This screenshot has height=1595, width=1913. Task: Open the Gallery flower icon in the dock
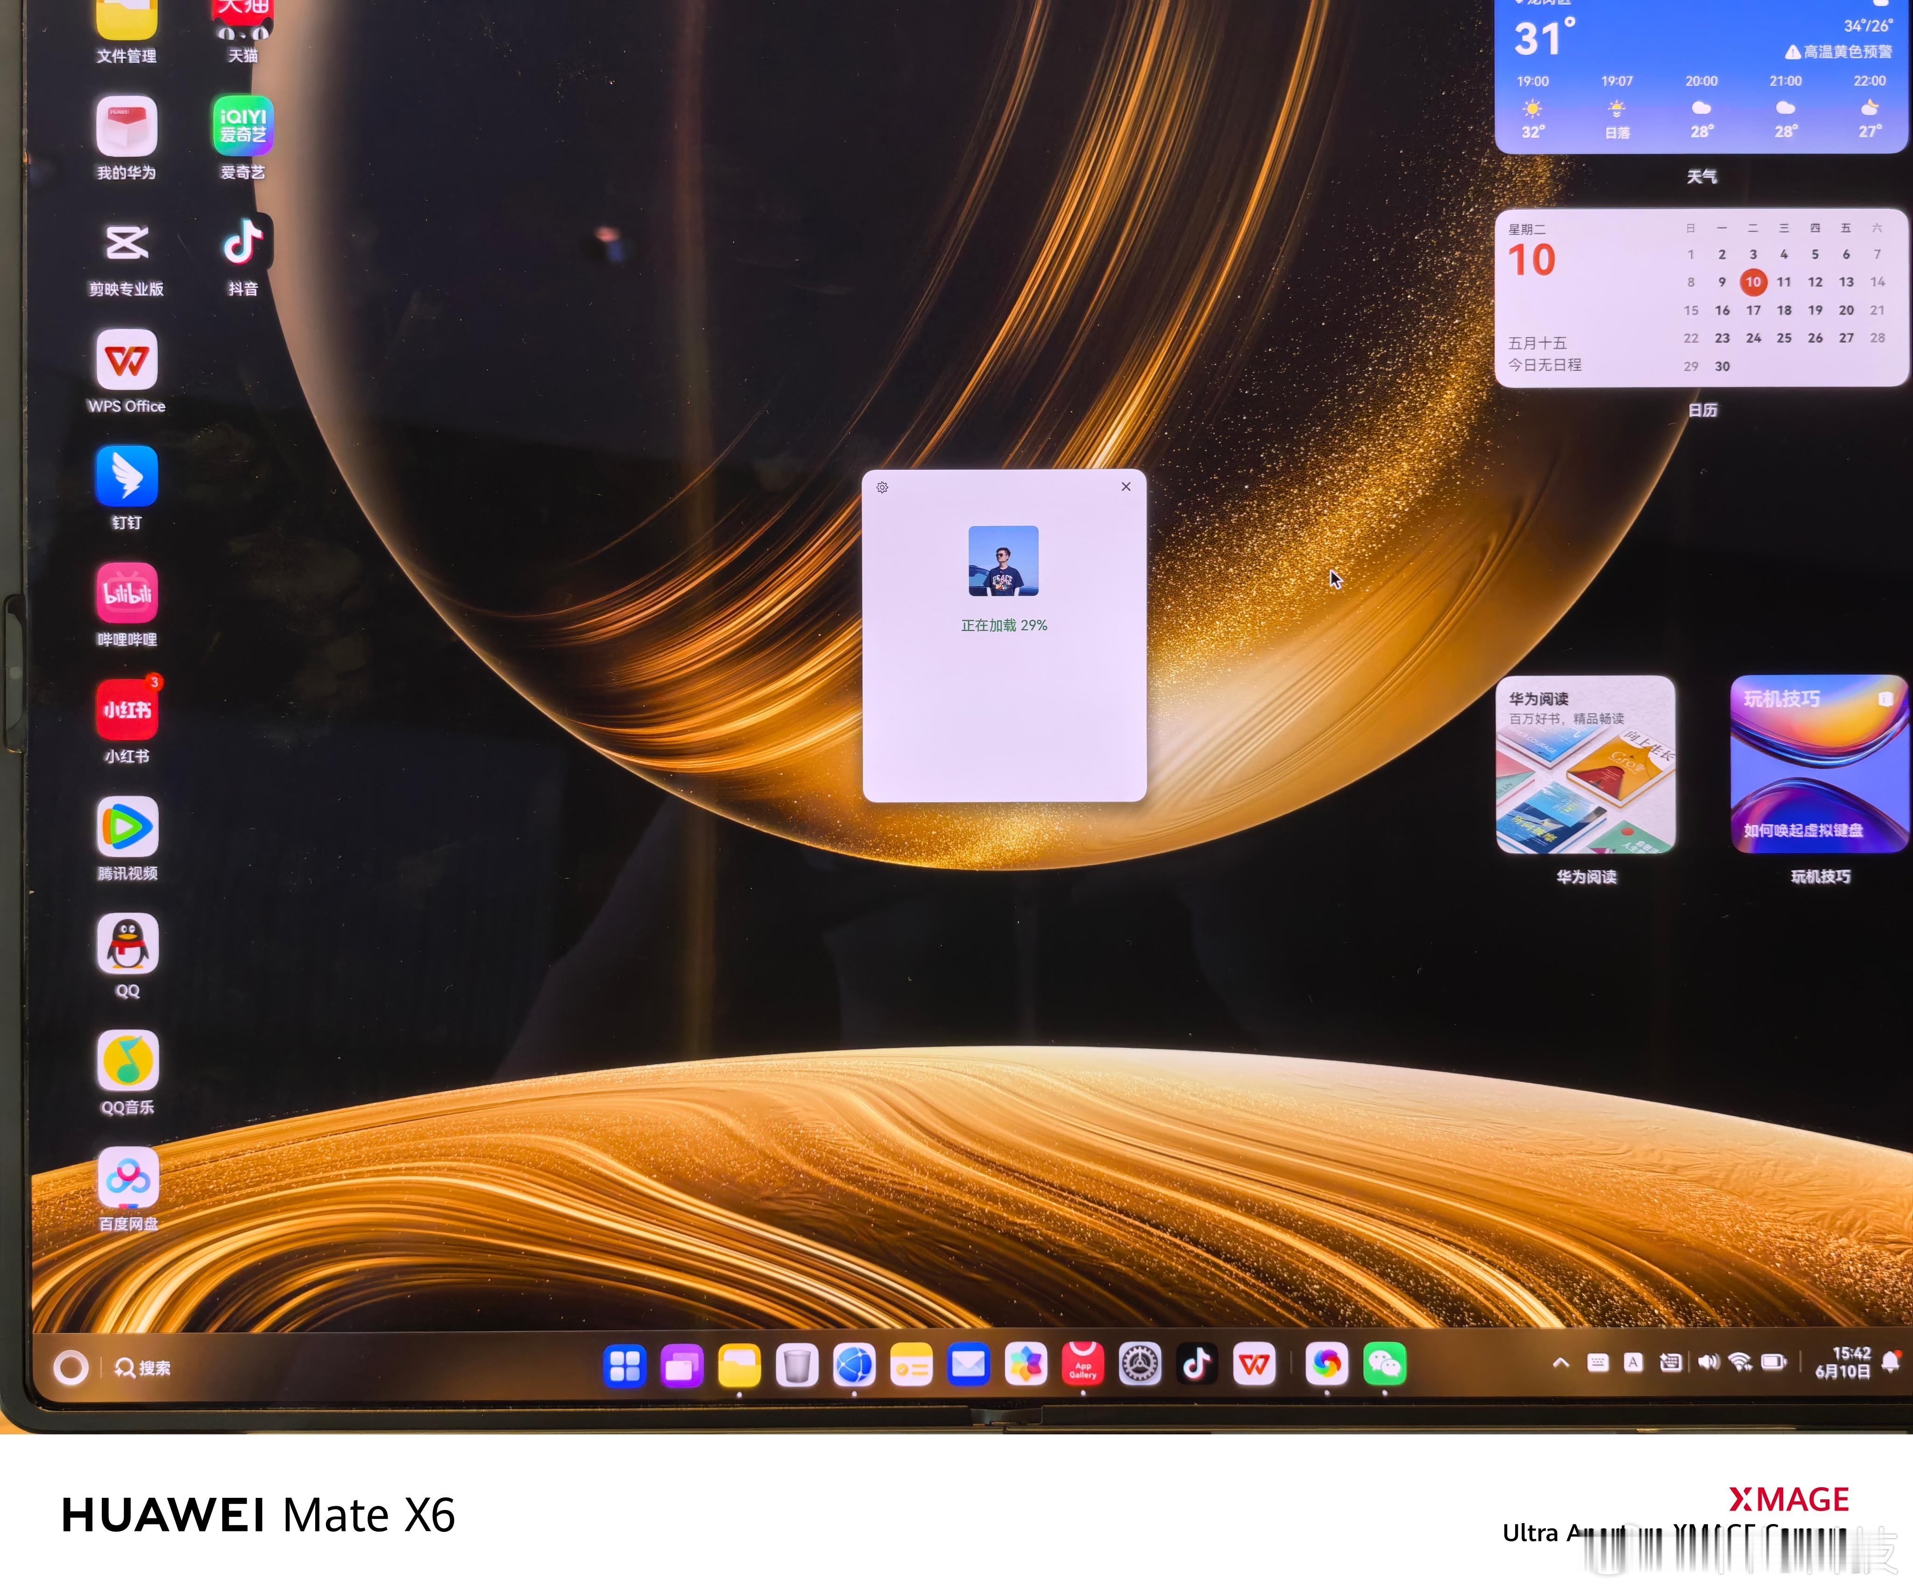click(x=1026, y=1365)
